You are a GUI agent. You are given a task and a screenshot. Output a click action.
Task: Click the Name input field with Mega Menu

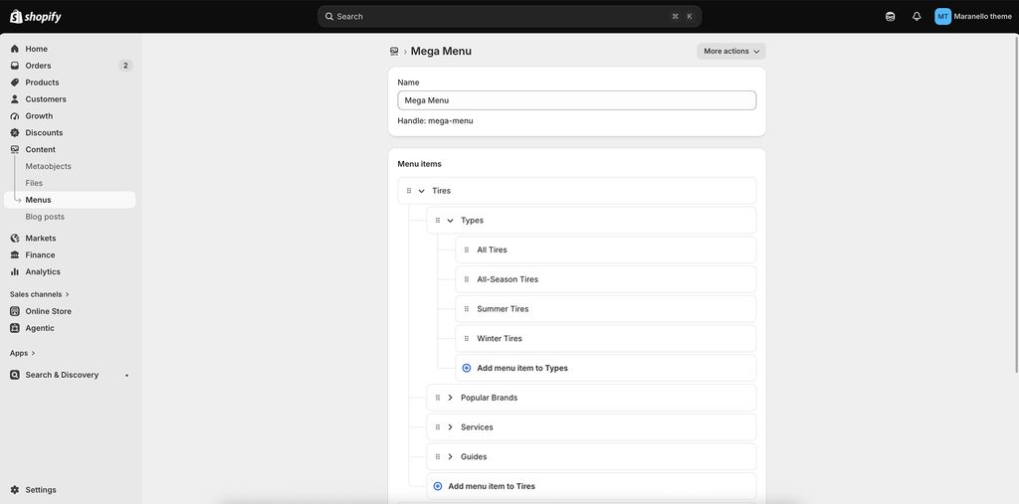(576, 100)
